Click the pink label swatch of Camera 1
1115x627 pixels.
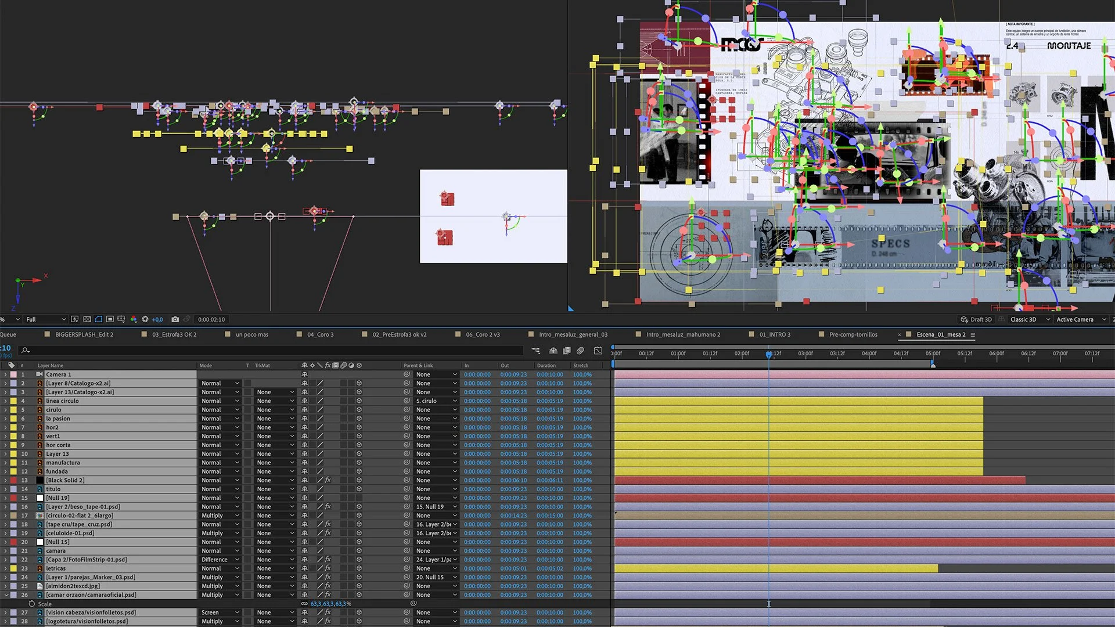13,374
